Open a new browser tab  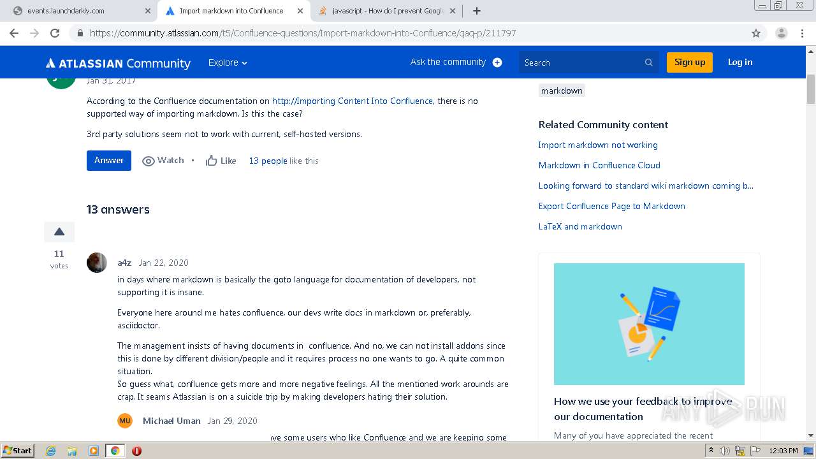pyautogui.click(x=477, y=11)
